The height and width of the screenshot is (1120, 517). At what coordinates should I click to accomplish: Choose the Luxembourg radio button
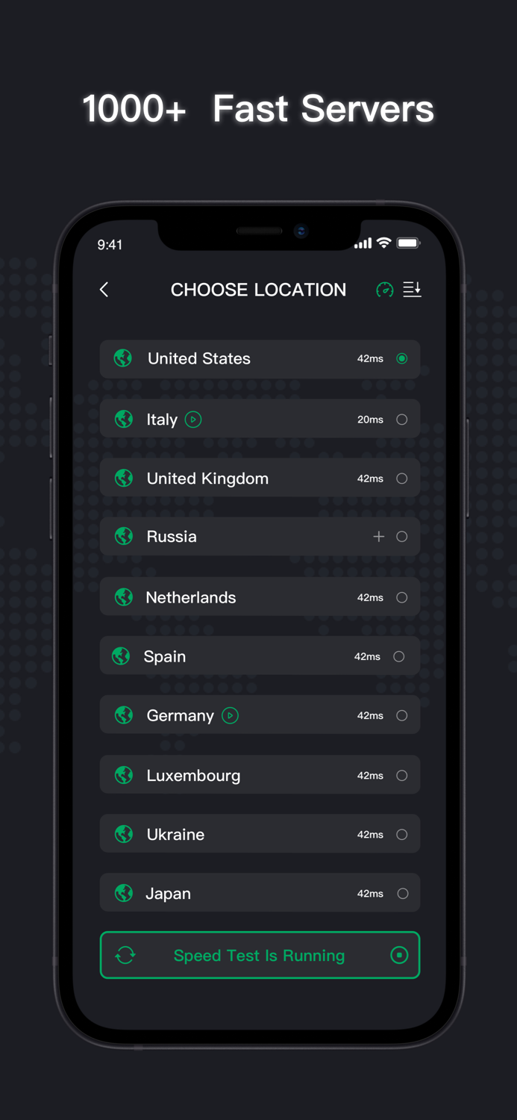[402, 775]
